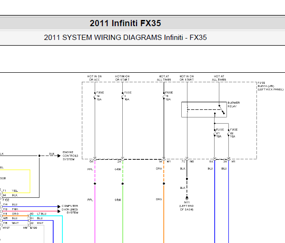Click the splice dot on the green wire
Viewport: 285px width, 243px height.
(x=123, y=184)
